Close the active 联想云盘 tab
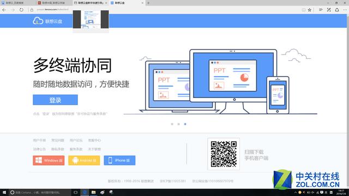Screen dimensions: 349x196 coord(142,3)
